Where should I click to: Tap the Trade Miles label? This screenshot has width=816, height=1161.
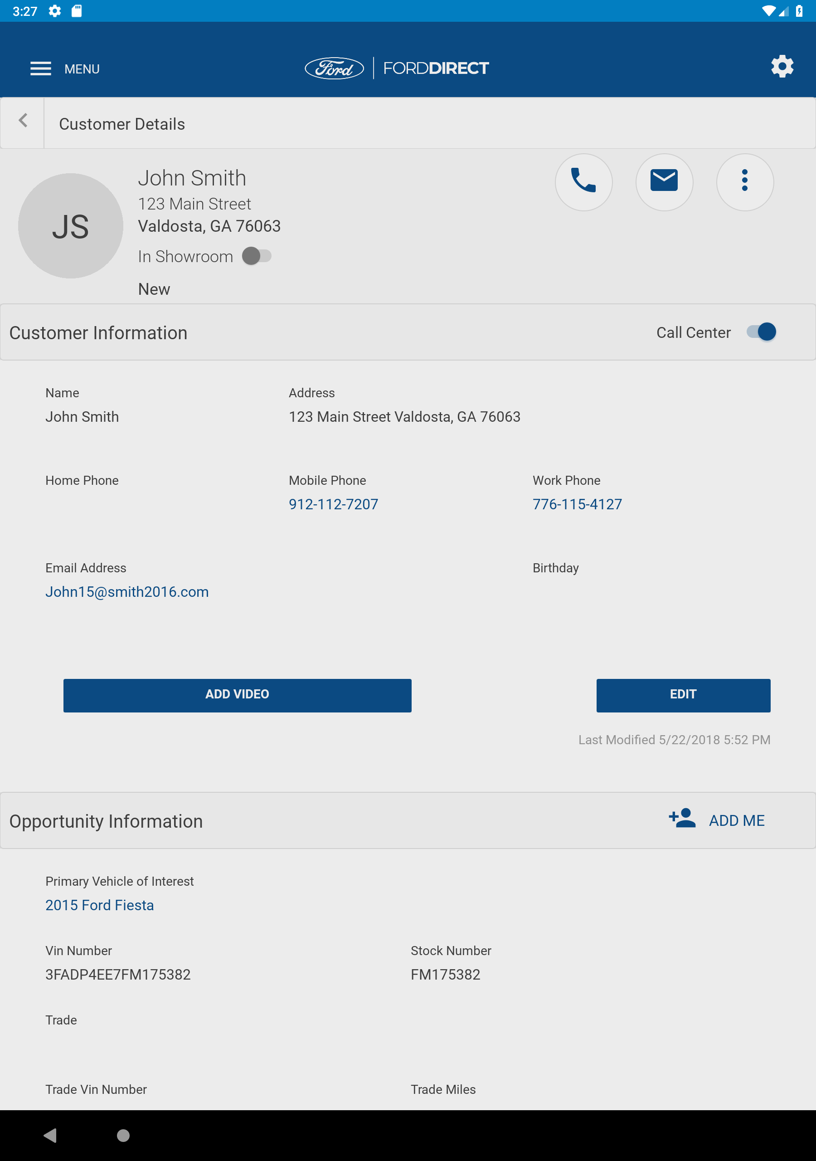(x=443, y=1089)
